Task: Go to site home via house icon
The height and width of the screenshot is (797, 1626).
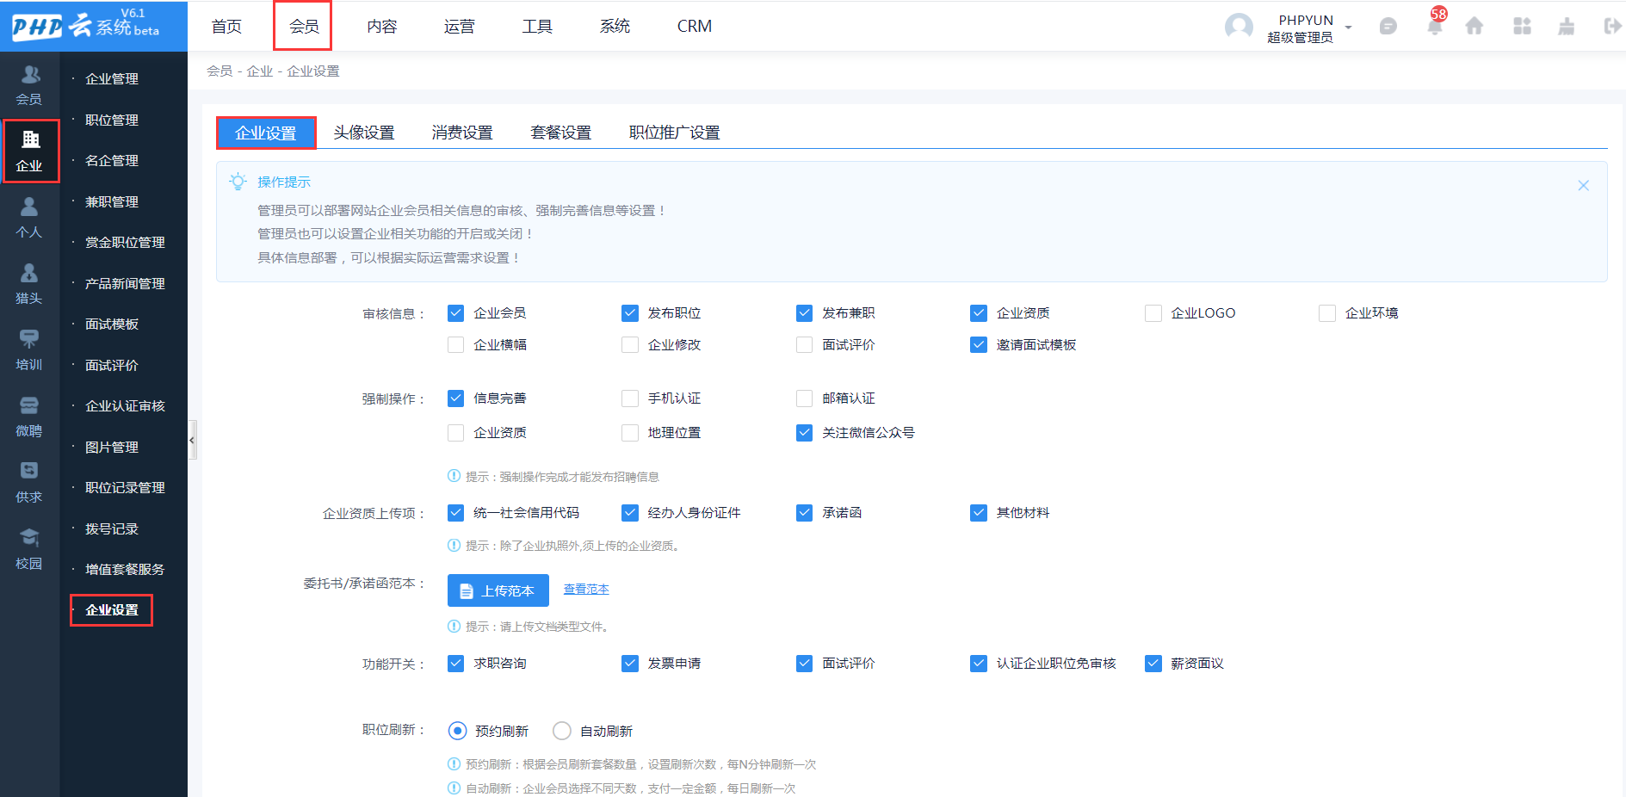Action: (x=1475, y=27)
